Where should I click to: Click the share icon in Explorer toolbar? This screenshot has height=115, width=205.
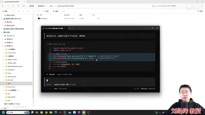click(x=33, y=11)
